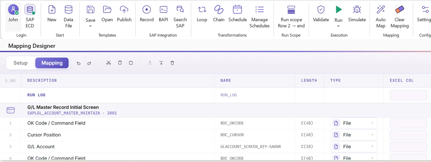Open Search SAP

180,16
